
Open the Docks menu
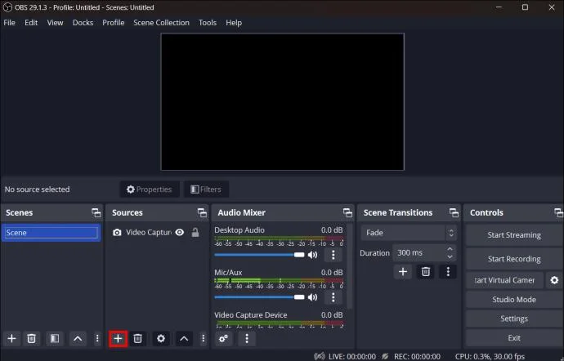83,23
